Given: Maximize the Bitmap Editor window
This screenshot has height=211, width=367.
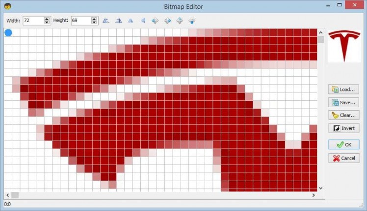Looking at the screenshot, I should (340, 5).
